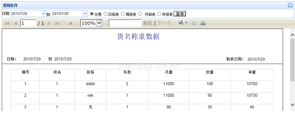Screen dimensions: 295x125
Task: Click the 制表日期 label
Action: click(x=235, y=59)
